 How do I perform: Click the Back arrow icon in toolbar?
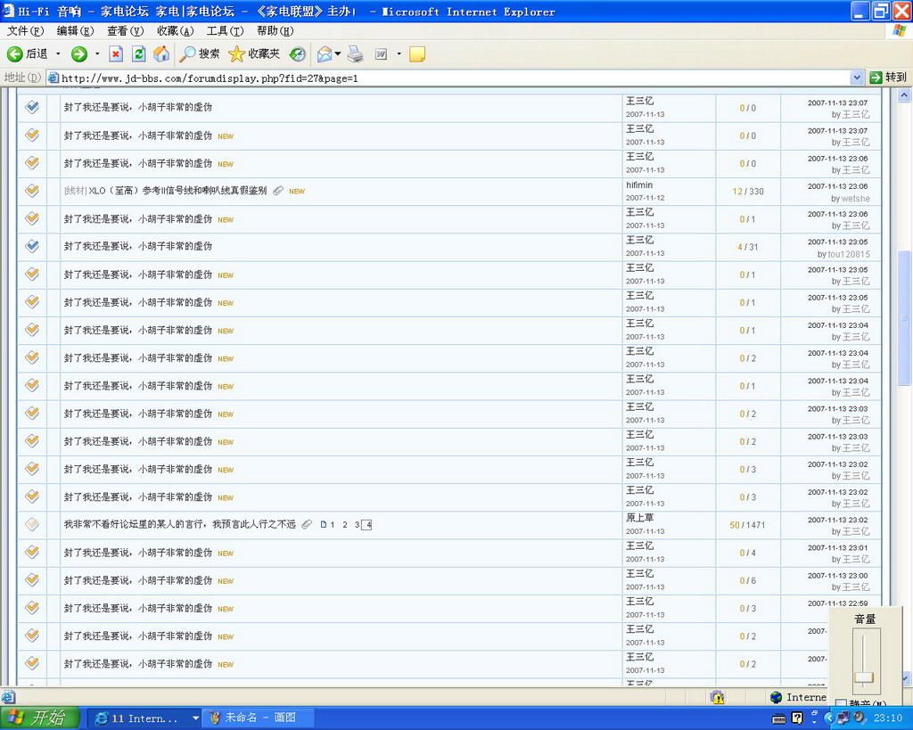pos(15,54)
